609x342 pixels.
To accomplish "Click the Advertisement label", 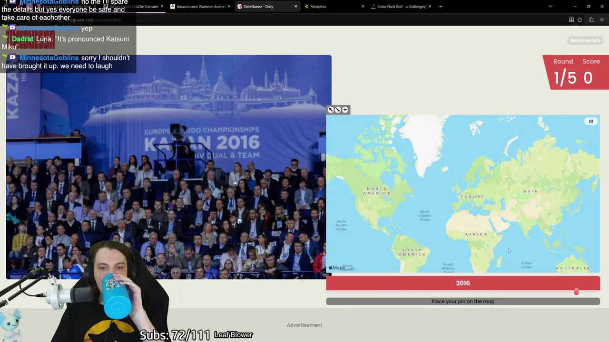I will click(304, 325).
